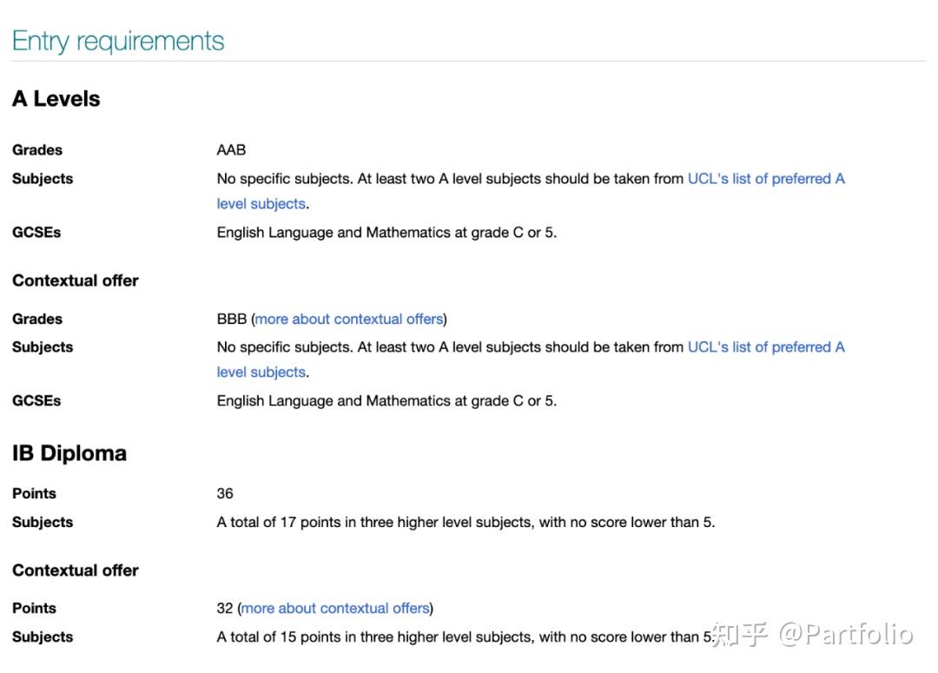Viewport: 938px width, 673px height.
Task: Open UCL's preferred subjects link under A Levels
Action: [x=765, y=179]
